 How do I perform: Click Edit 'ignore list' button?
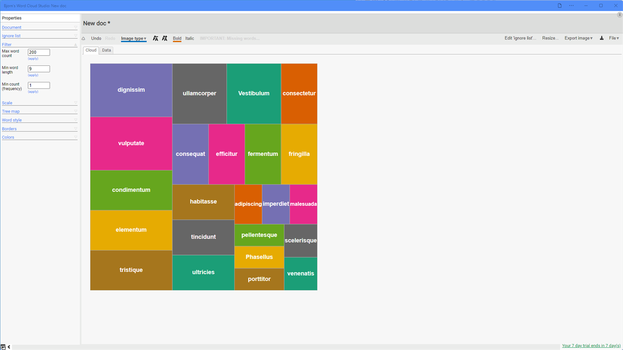520,38
